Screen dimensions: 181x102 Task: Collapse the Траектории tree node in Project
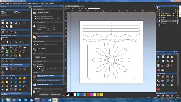coord(158,21)
